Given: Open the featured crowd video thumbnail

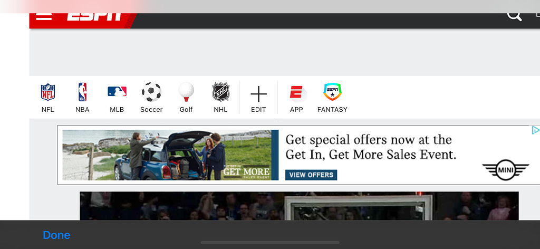Looking at the screenshot, I should click(x=299, y=206).
